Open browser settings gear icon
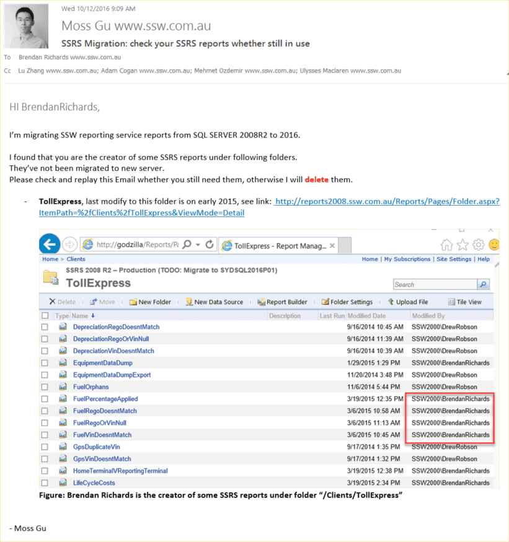Viewport: 509px width, 542px height. [x=478, y=245]
